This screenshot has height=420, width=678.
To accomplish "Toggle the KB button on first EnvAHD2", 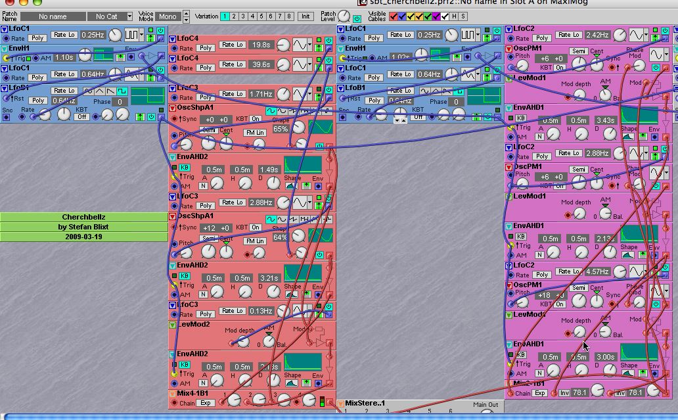I will (x=185, y=168).
